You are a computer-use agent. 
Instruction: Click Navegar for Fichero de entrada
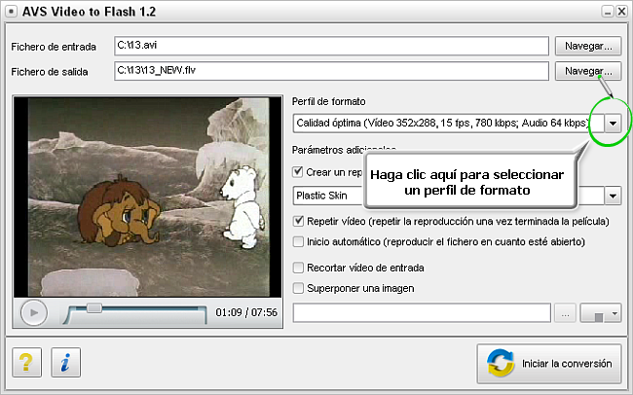588,46
